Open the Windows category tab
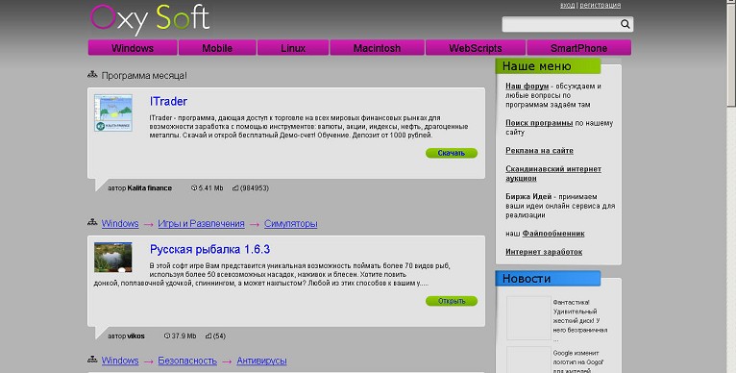 coord(133,48)
